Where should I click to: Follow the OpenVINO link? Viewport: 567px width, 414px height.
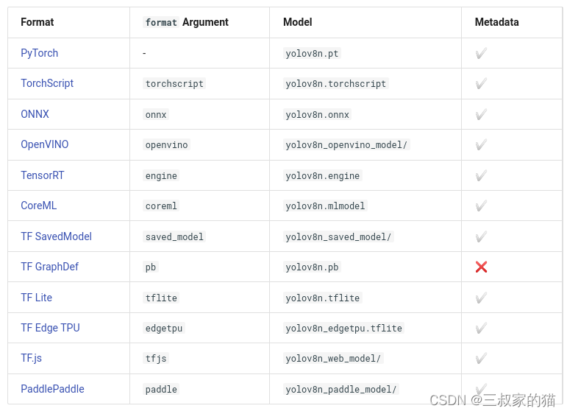point(44,144)
